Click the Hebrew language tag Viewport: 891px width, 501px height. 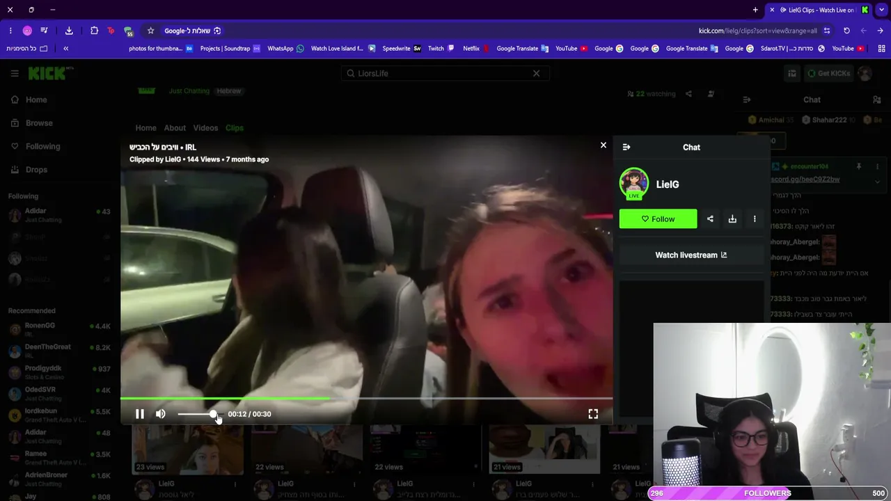pyautogui.click(x=229, y=91)
